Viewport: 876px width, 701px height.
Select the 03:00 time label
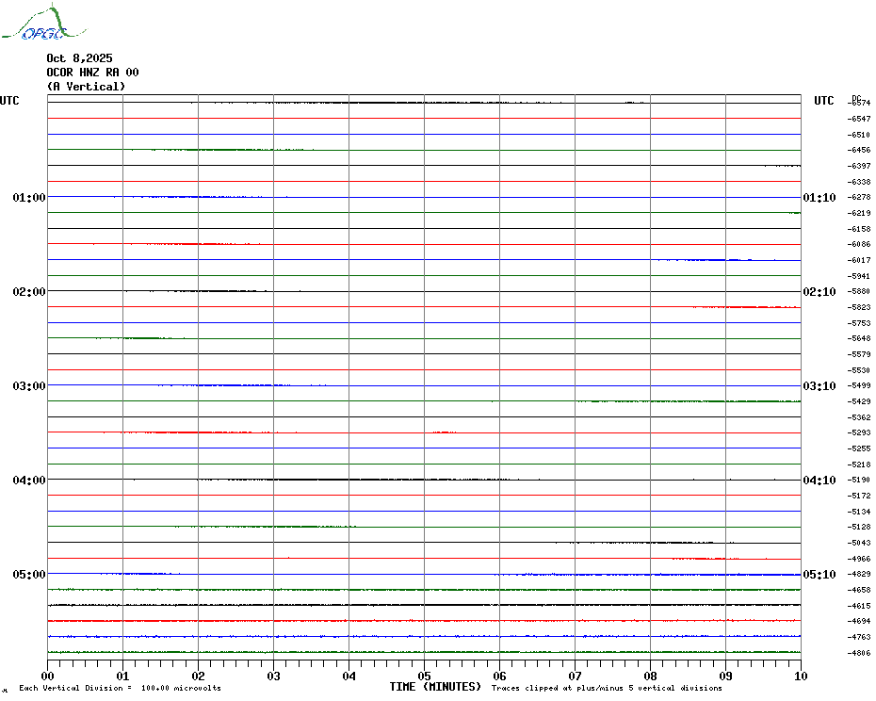[29, 386]
